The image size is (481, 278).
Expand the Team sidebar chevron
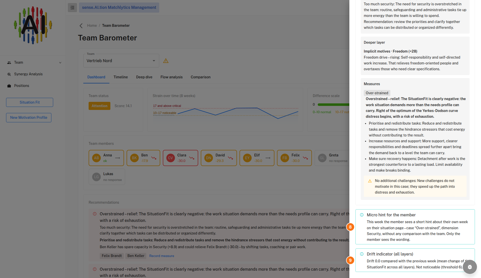[60, 62]
